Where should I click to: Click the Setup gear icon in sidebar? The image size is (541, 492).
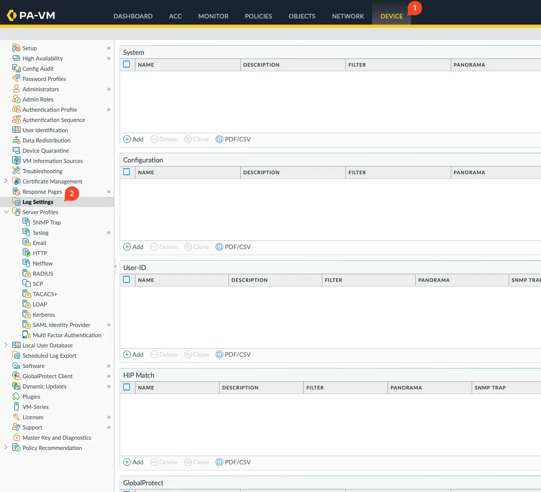tap(16, 48)
